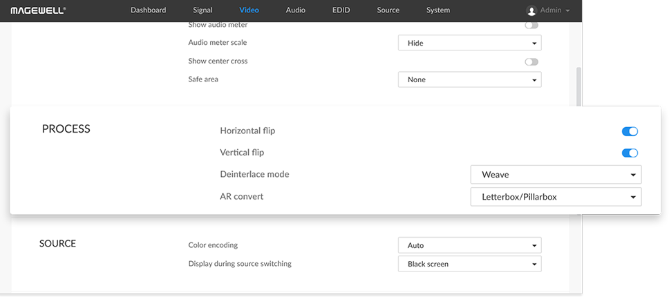Image resolution: width=669 pixels, height=297 pixels.
Task: Go to the Dashboard tab
Action: (x=148, y=10)
